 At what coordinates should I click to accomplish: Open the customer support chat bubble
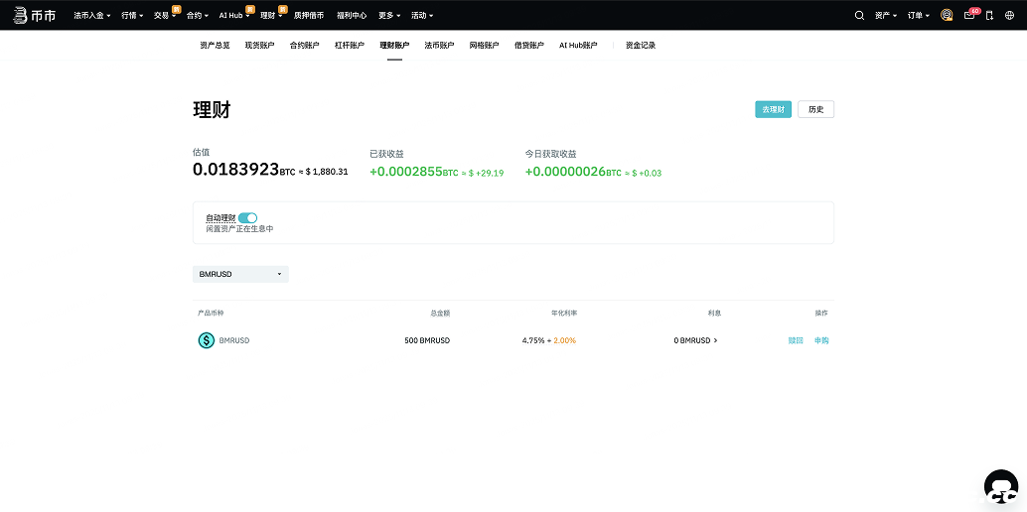[x=1001, y=487]
